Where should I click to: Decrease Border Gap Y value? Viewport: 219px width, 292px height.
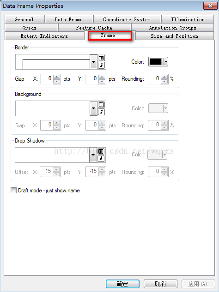pos(102,81)
